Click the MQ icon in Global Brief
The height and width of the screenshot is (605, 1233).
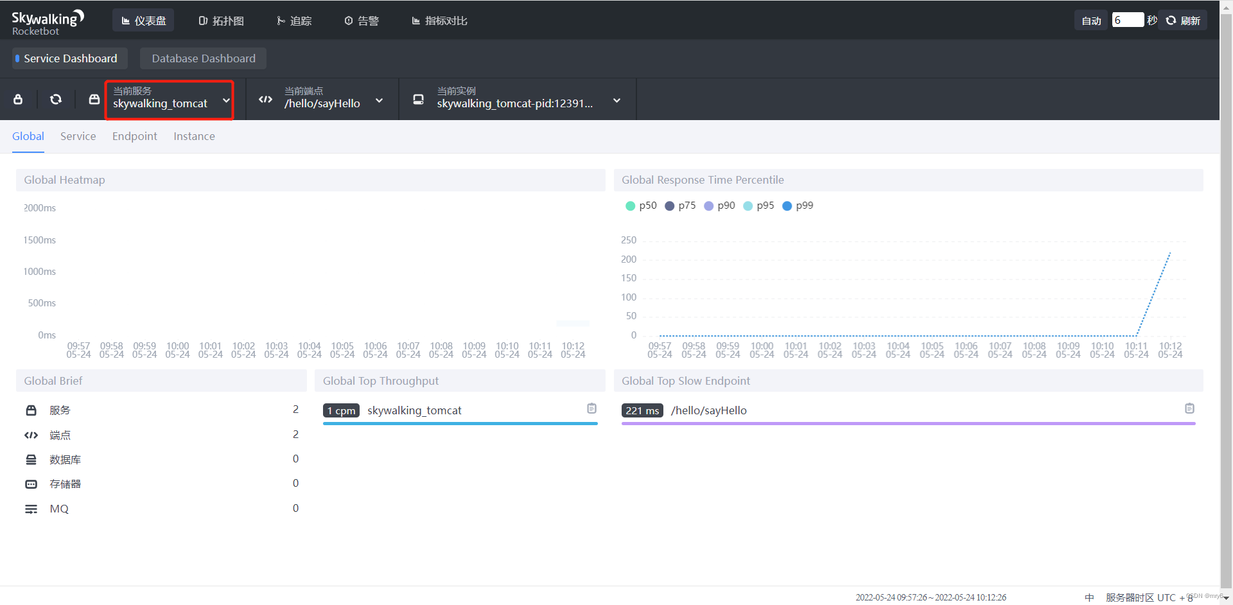pyautogui.click(x=31, y=509)
